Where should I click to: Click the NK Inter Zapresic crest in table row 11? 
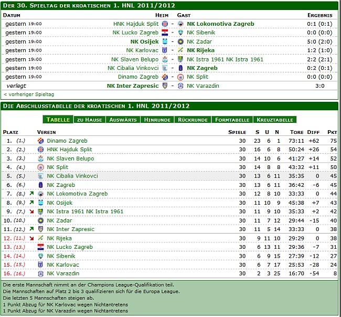click(x=40, y=229)
